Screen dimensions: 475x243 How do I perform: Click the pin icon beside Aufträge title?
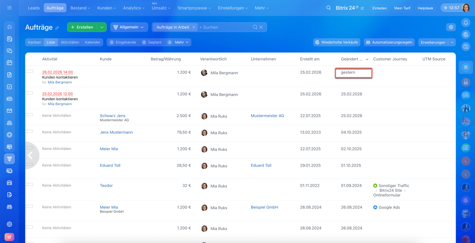pos(57,28)
